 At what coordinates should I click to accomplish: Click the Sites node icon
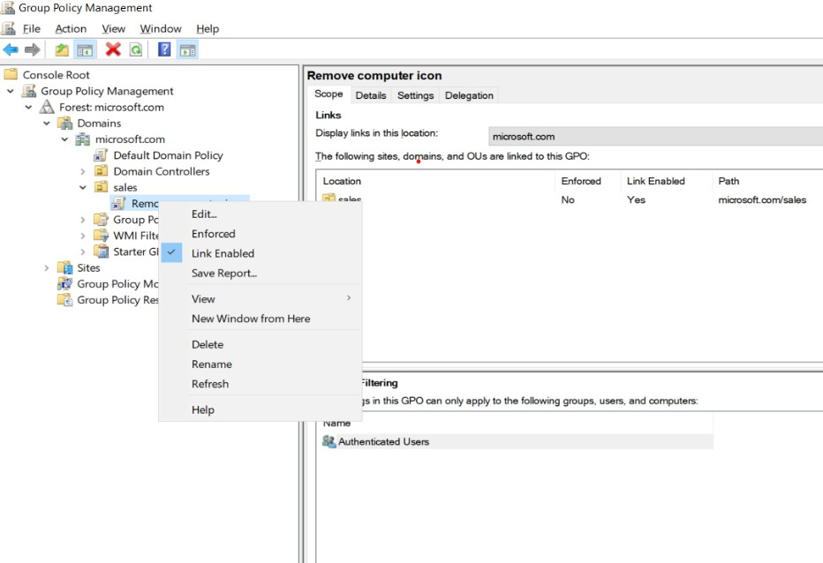[65, 267]
